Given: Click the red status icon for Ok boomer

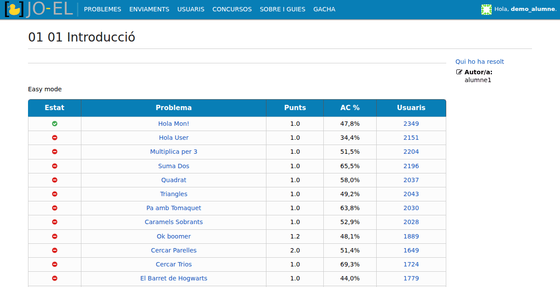Looking at the screenshot, I should click(x=55, y=236).
